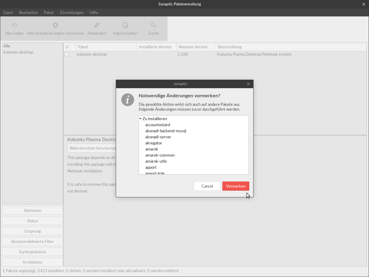Click the Ursprung filter button
The width and height of the screenshot is (369, 277).
pyautogui.click(x=33, y=231)
